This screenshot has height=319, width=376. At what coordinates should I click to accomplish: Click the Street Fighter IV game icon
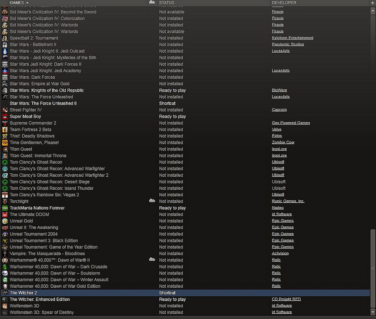click(5, 110)
